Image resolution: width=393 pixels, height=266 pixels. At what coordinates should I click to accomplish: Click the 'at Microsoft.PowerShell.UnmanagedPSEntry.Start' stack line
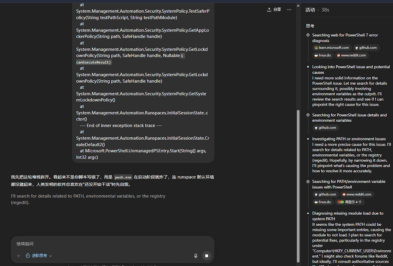(x=141, y=154)
